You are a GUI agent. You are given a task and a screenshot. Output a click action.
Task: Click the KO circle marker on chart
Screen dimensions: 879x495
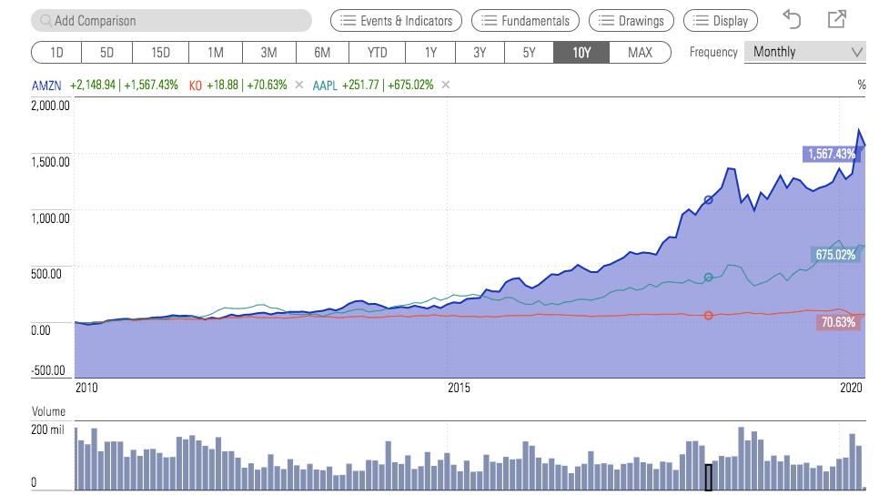click(x=709, y=316)
